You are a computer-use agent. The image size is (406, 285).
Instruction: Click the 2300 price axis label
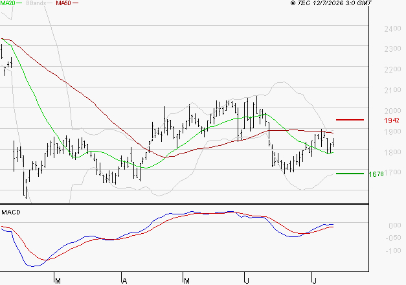pos(392,49)
